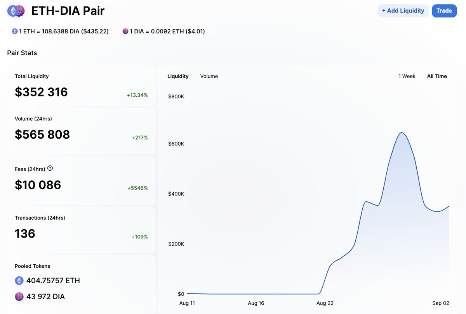The width and height of the screenshot is (466, 314).
Task: Click the Aug 16 date label
Action: (256, 303)
